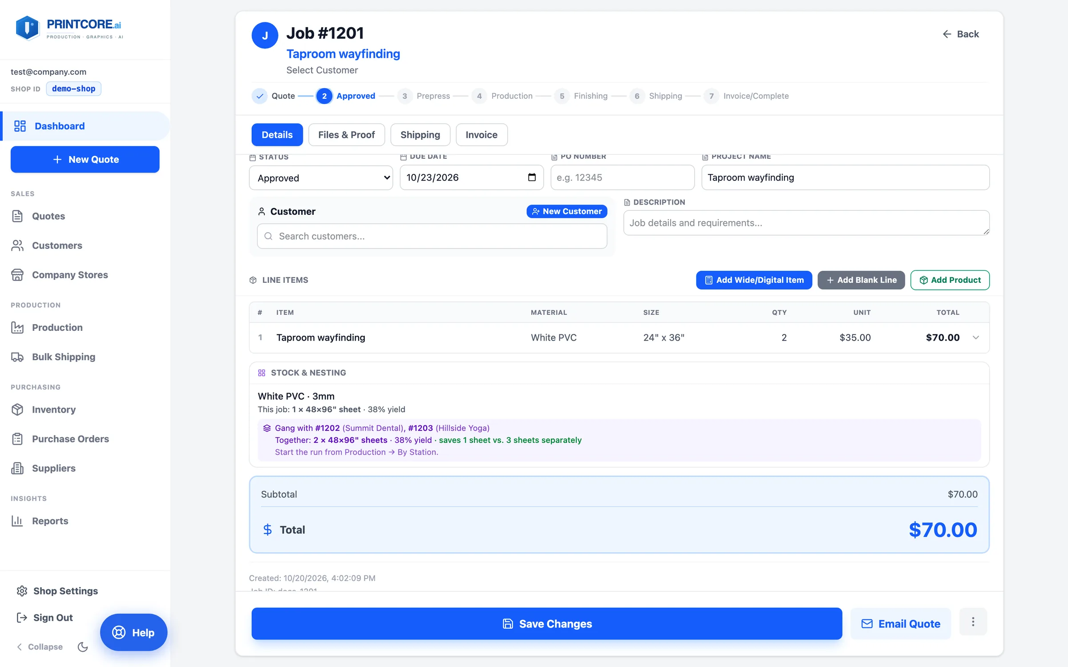Image resolution: width=1068 pixels, height=667 pixels.
Task: Click the Select Customer link
Action: pos(322,70)
